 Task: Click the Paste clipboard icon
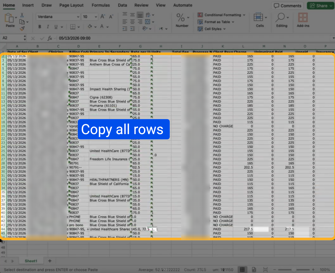[x=9, y=18]
